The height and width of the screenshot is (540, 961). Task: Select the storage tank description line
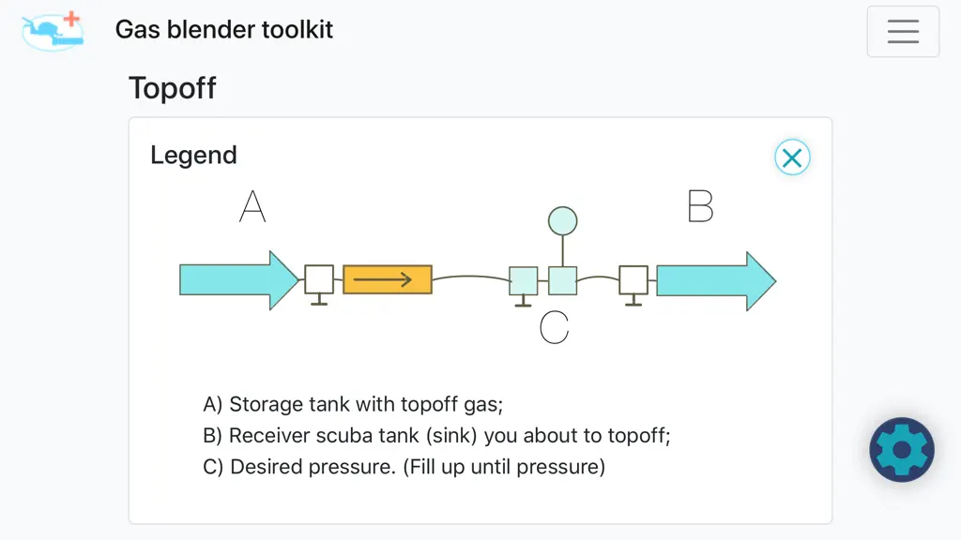[x=353, y=404]
